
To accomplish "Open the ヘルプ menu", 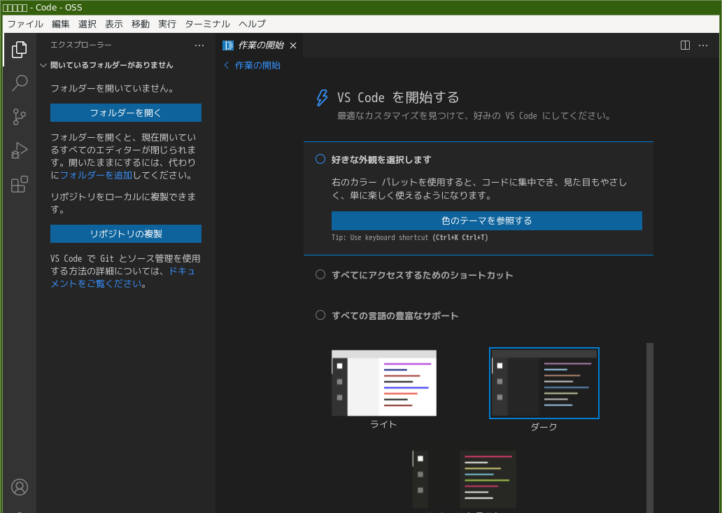I will pos(253,24).
